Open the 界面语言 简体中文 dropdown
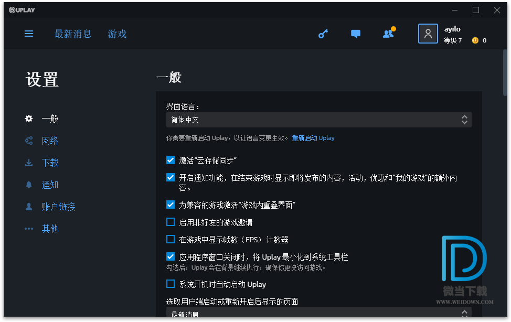Viewport: 511px width, 322px height. point(319,120)
